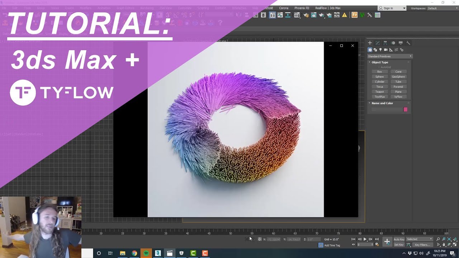Click the GeoSphere object button
Viewport: 459px width, 258px height.
[x=398, y=77]
